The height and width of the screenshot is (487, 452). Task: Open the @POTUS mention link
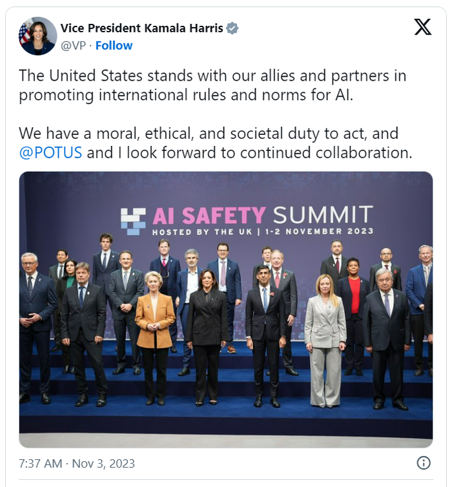point(50,153)
